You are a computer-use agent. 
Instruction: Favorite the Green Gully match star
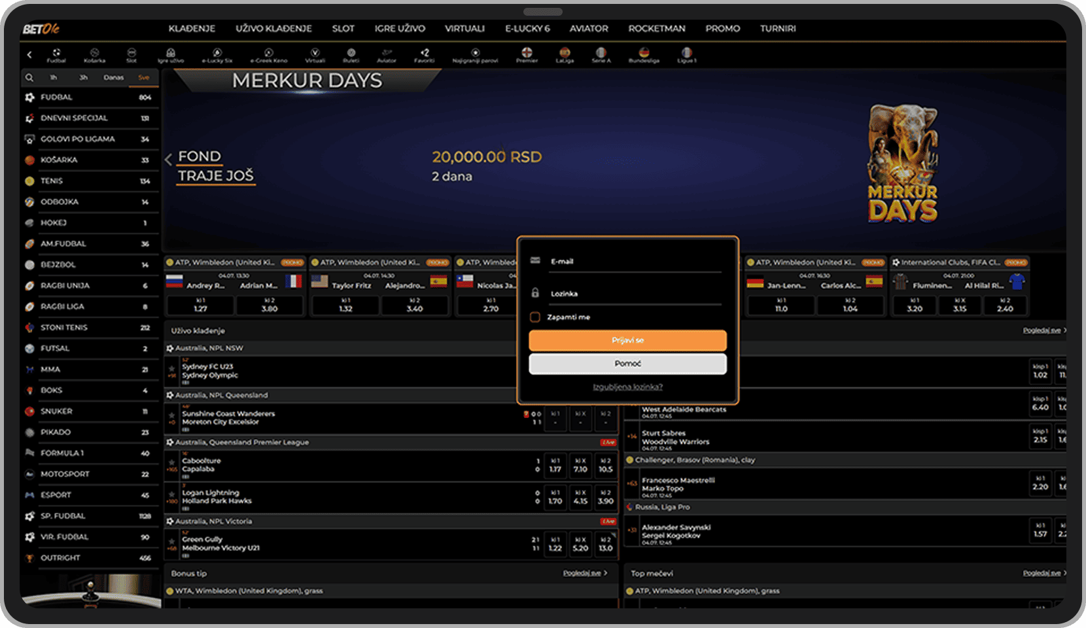click(172, 542)
